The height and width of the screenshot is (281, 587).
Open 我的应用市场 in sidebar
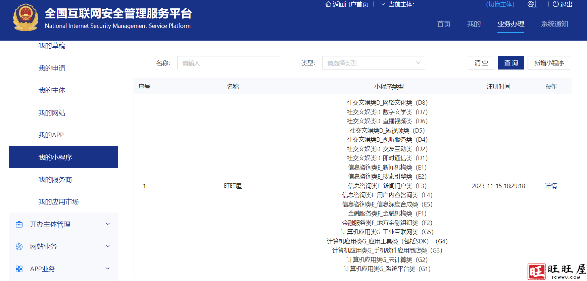point(58,202)
